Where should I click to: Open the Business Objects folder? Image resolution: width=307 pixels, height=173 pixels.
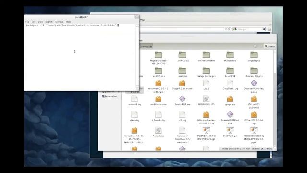254,73
